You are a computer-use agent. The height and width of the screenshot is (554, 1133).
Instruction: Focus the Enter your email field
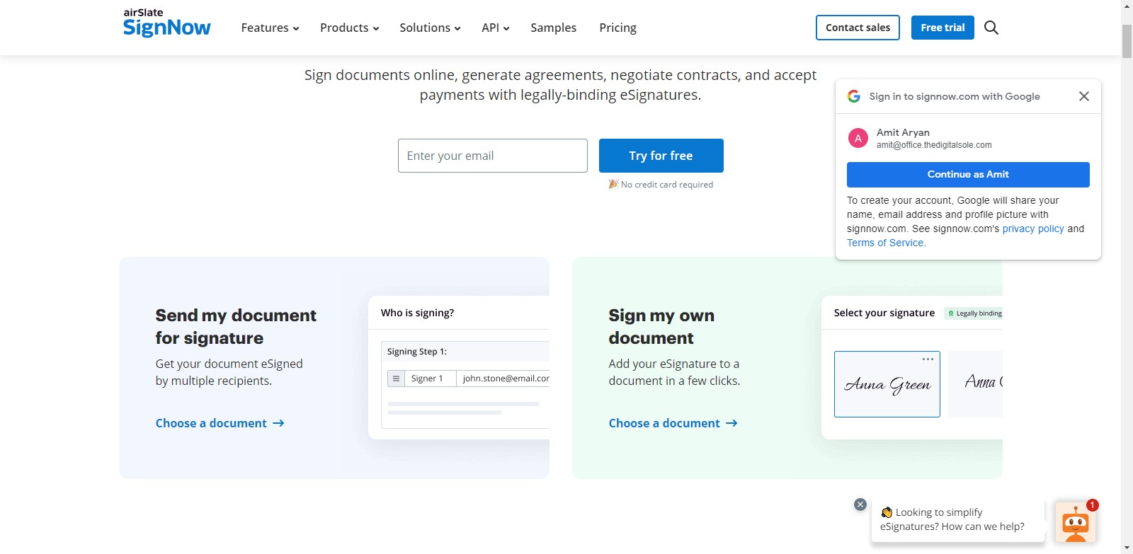492,156
